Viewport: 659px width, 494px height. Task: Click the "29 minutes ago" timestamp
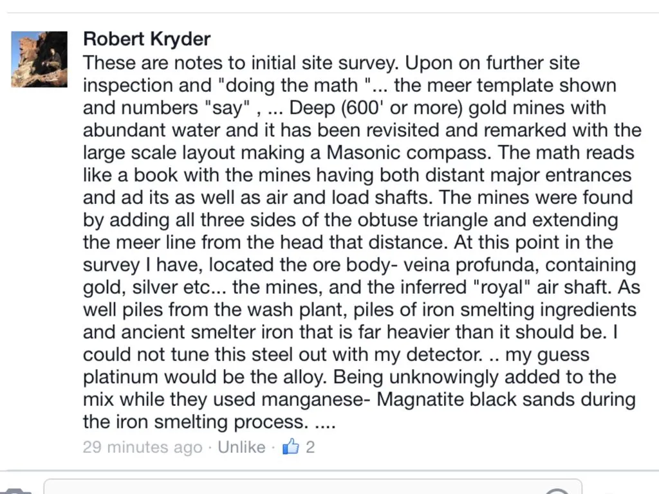(x=142, y=448)
